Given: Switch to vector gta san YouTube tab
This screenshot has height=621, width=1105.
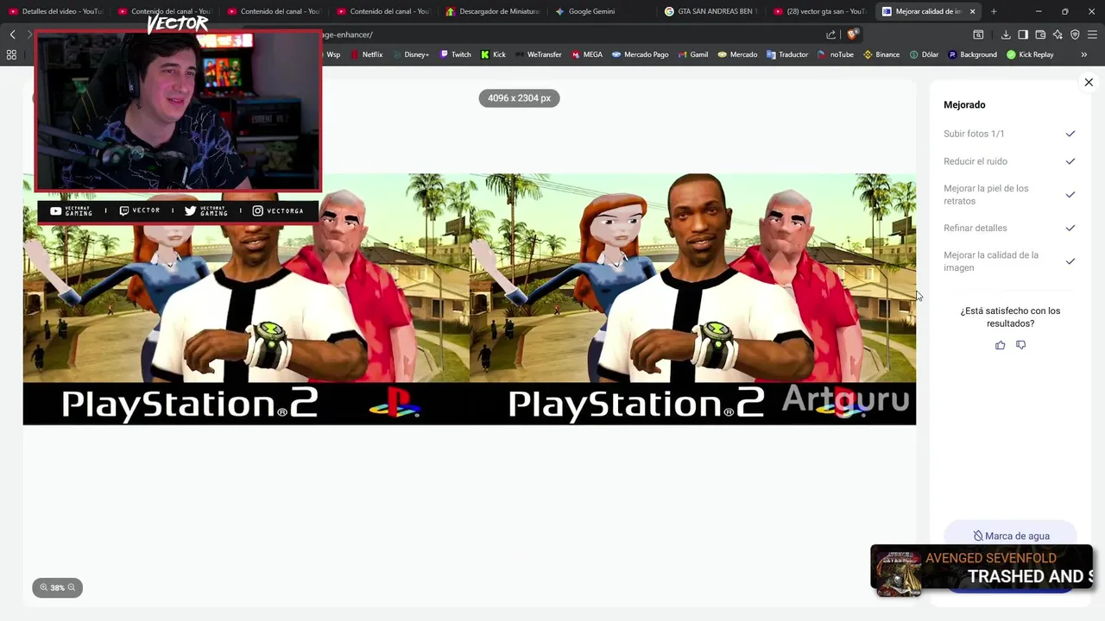Looking at the screenshot, I should coord(820,11).
